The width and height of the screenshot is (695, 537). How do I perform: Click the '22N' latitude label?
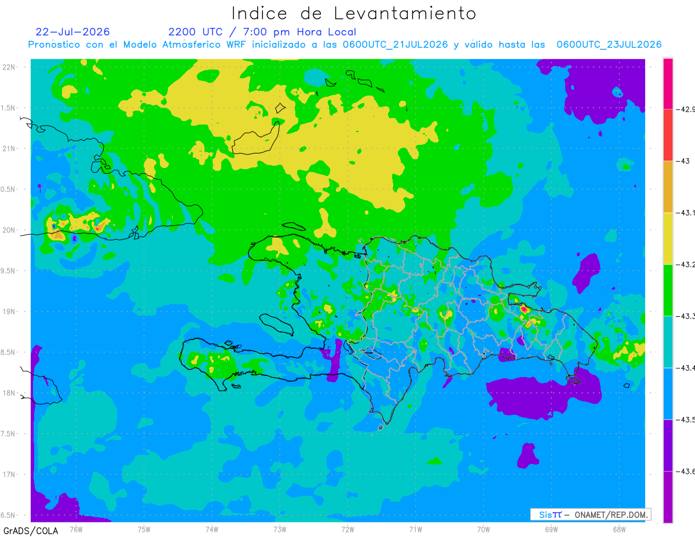10,67
